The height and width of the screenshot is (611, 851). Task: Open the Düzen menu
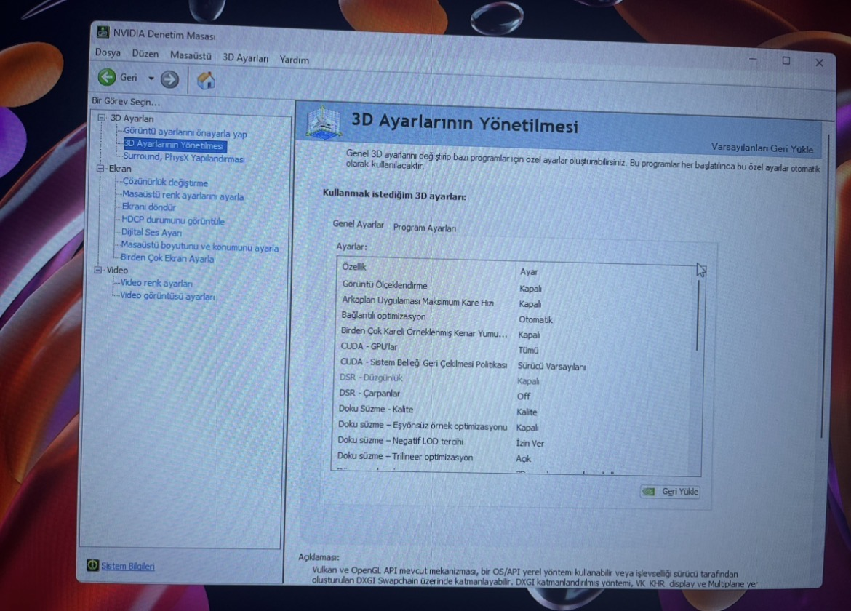click(145, 54)
